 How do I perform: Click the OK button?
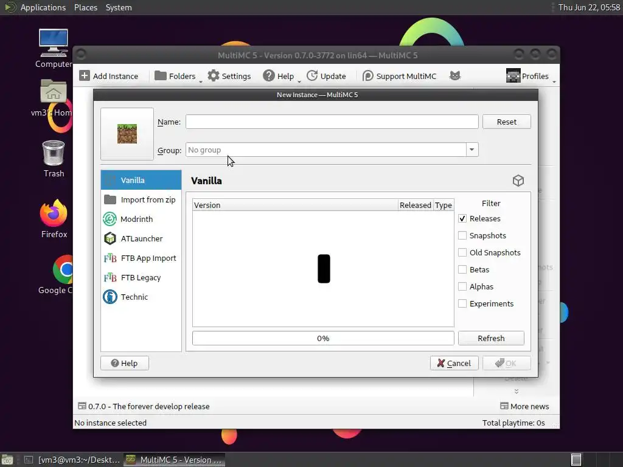[507, 363]
